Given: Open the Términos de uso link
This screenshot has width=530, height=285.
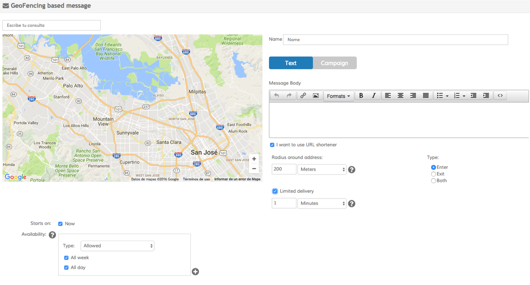Looking at the screenshot, I should point(196,179).
